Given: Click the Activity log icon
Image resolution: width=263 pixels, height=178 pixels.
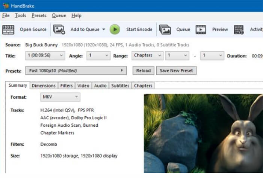Looking at the screenshot, I should (239, 30).
